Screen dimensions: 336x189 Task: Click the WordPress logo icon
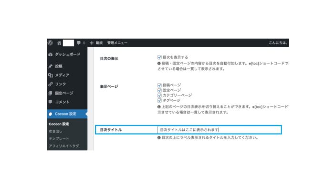tap(50, 42)
